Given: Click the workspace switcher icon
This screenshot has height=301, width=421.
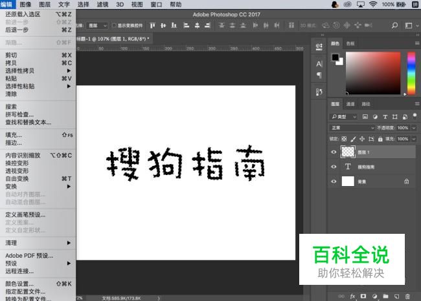Looking at the screenshot, I should tap(409, 25).
